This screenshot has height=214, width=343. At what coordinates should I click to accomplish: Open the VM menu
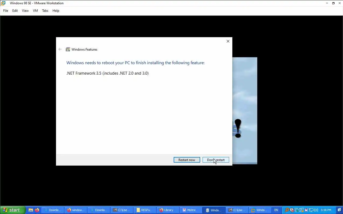(x=35, y=11)
